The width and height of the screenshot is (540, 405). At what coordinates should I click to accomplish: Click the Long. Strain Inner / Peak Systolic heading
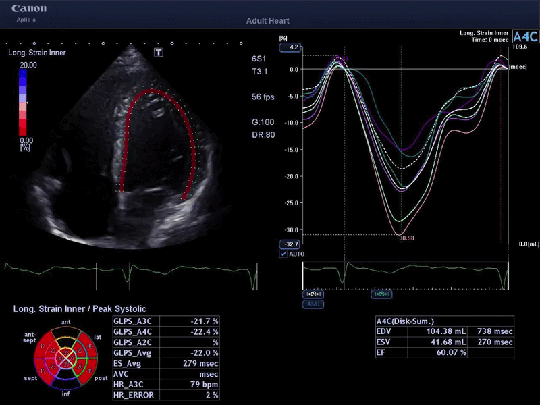click(x=80, y=309)
